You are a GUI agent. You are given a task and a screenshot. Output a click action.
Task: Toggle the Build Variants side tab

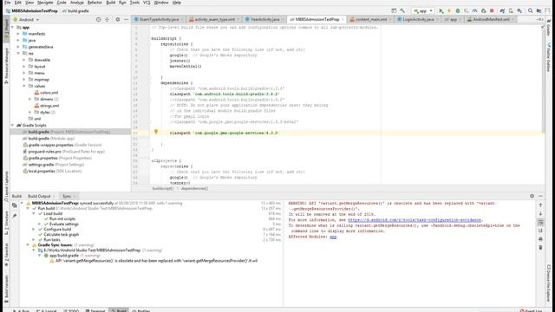point(6,289)
